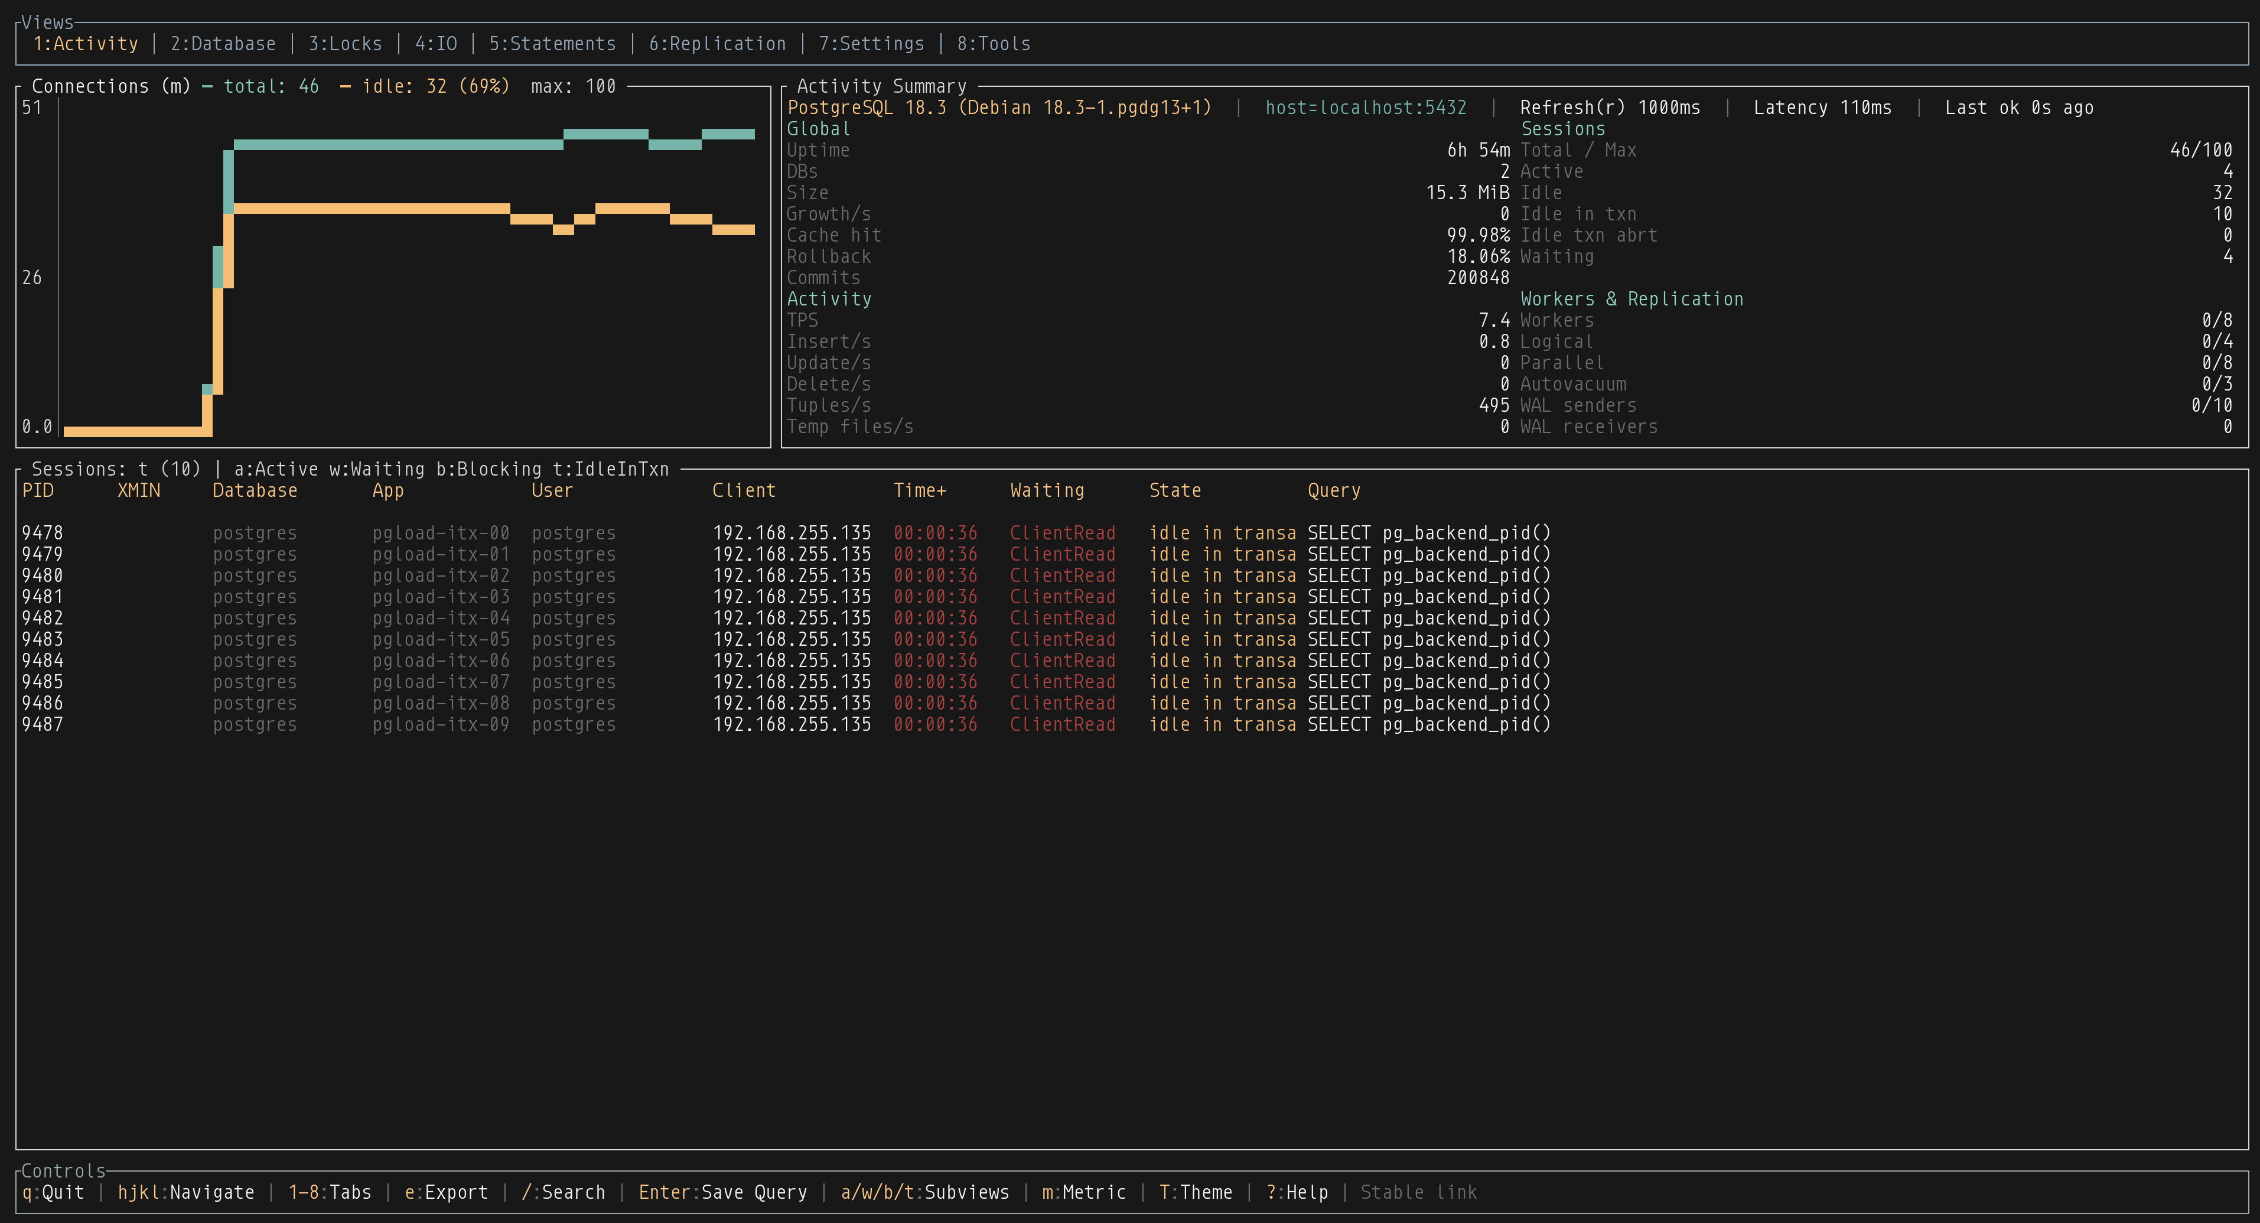Click the PID column header

(x=38, y=490)
